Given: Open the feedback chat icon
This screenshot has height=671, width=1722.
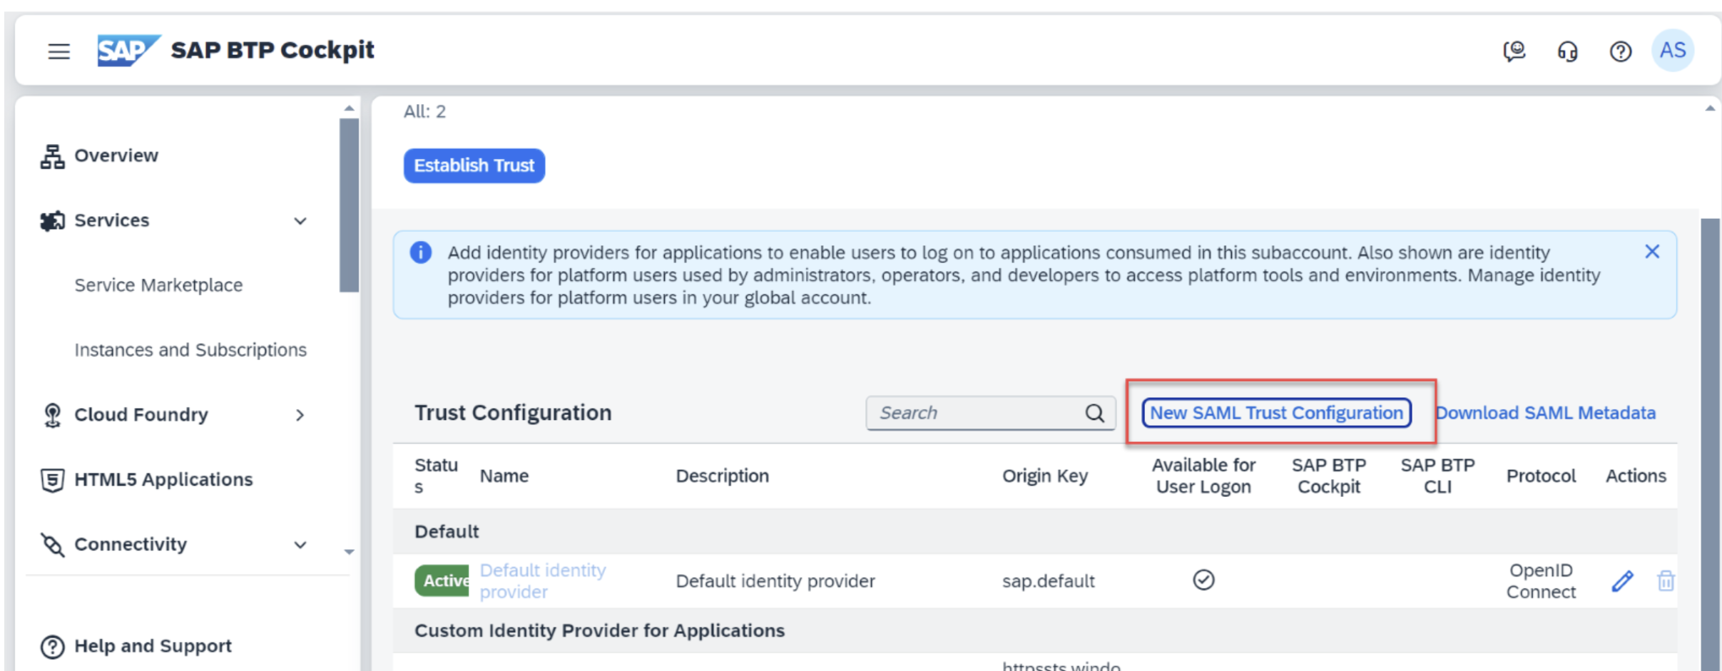Looking at the screenshot, I should [1514, 51].
